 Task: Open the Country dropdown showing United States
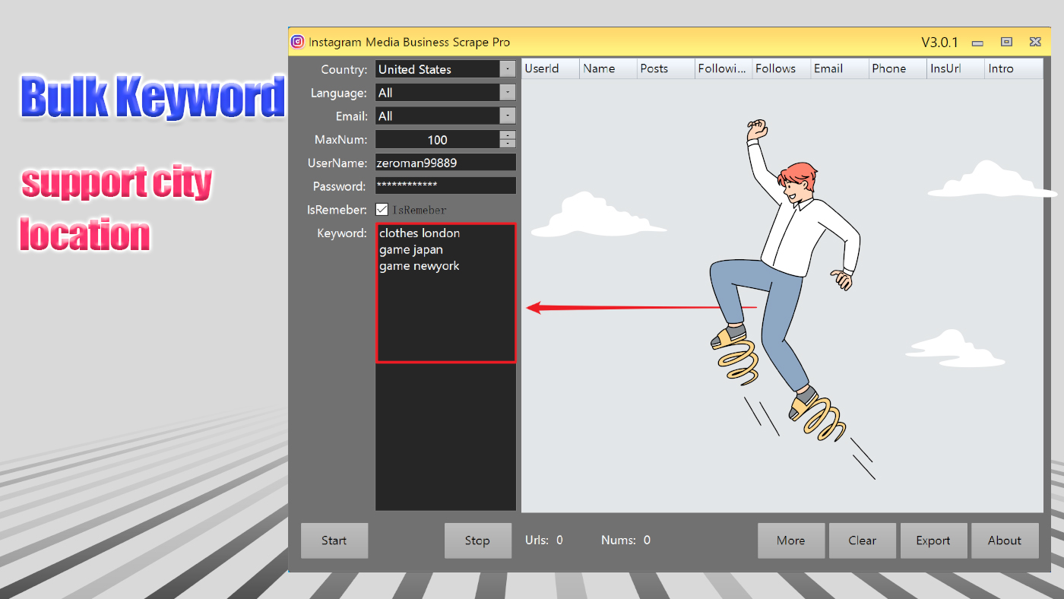(508, 69)
